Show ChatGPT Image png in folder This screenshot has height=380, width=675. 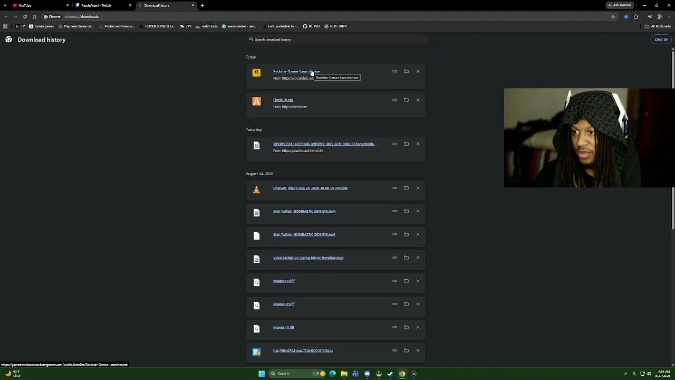click(406, 188)
